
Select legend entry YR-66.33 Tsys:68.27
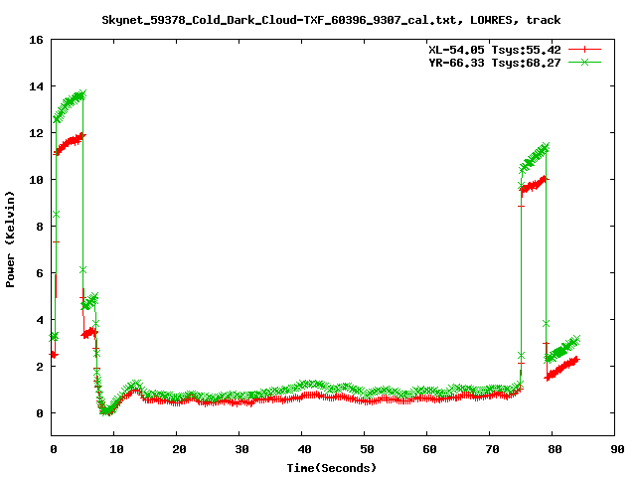[495, 63]
